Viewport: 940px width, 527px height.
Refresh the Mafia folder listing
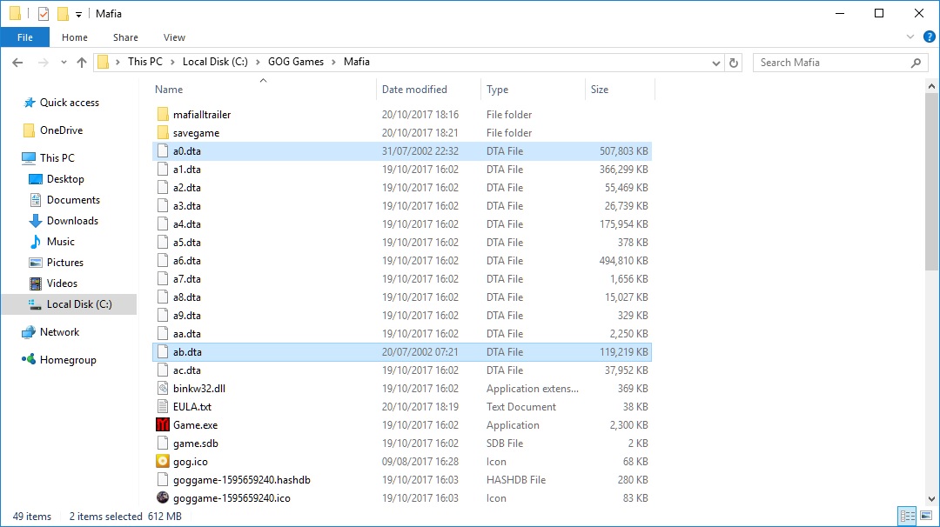click(x=733, y=63)
